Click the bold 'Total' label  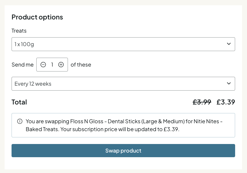coord(19,102)
